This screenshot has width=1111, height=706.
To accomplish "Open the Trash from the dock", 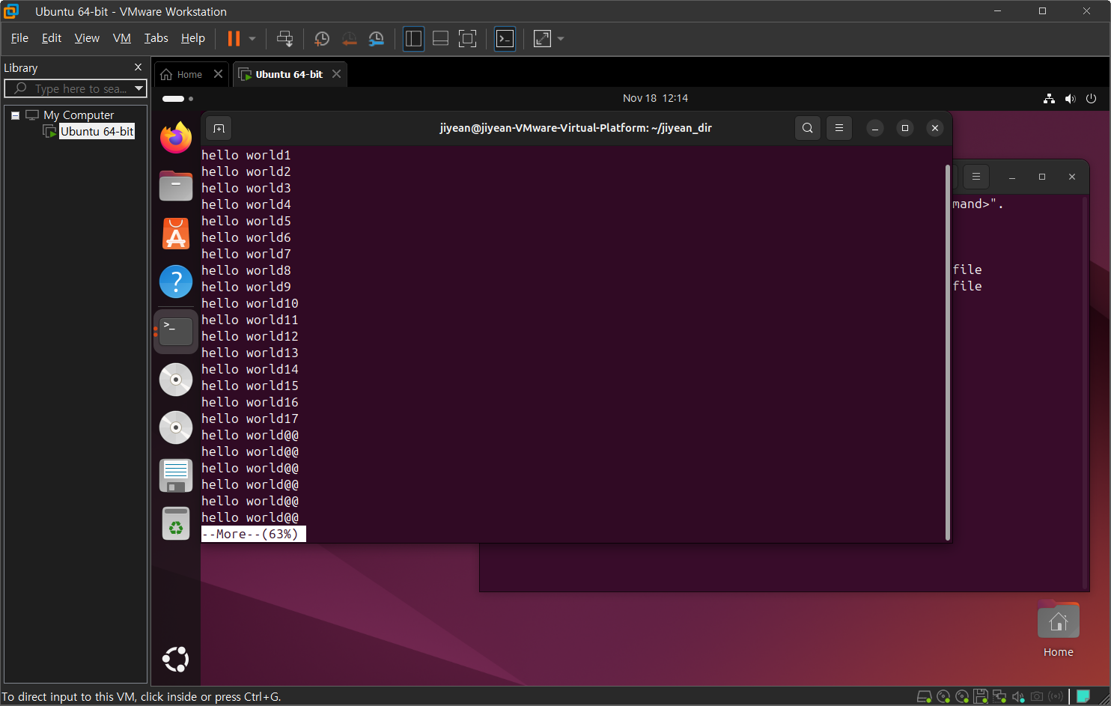I will tap(176, 523).
